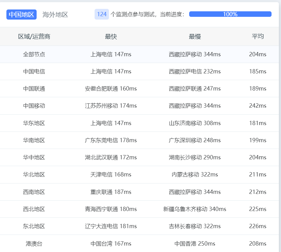281x252 pixels.
Task: Click the 平均 column header
Action: point(258,36)
